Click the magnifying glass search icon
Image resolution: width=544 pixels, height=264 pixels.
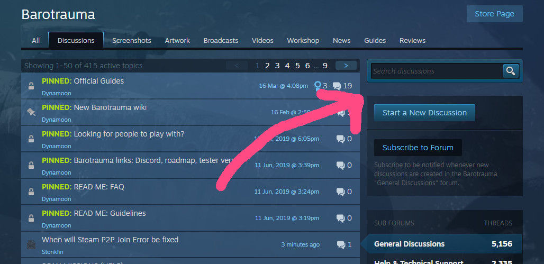tap(511, 71)
